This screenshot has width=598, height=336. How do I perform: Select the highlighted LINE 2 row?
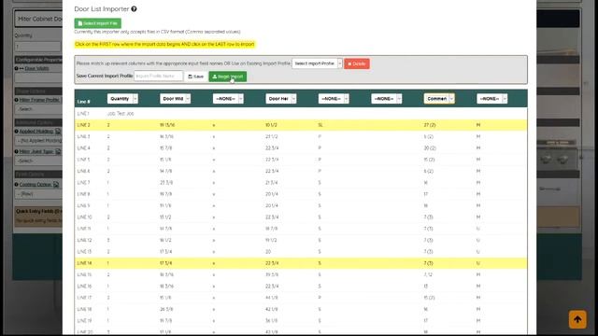click(301, 125)
